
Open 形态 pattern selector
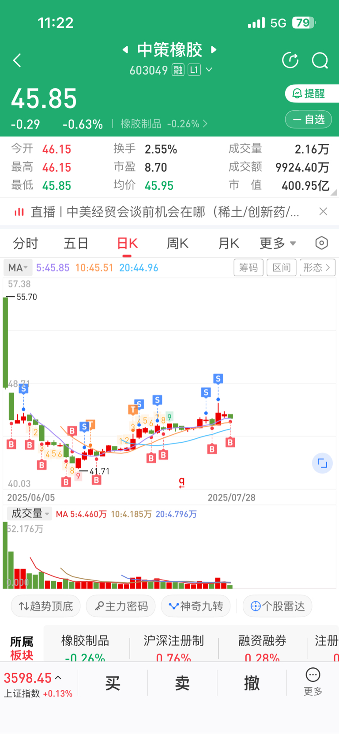pyautogui.click(x=317, y=267)
